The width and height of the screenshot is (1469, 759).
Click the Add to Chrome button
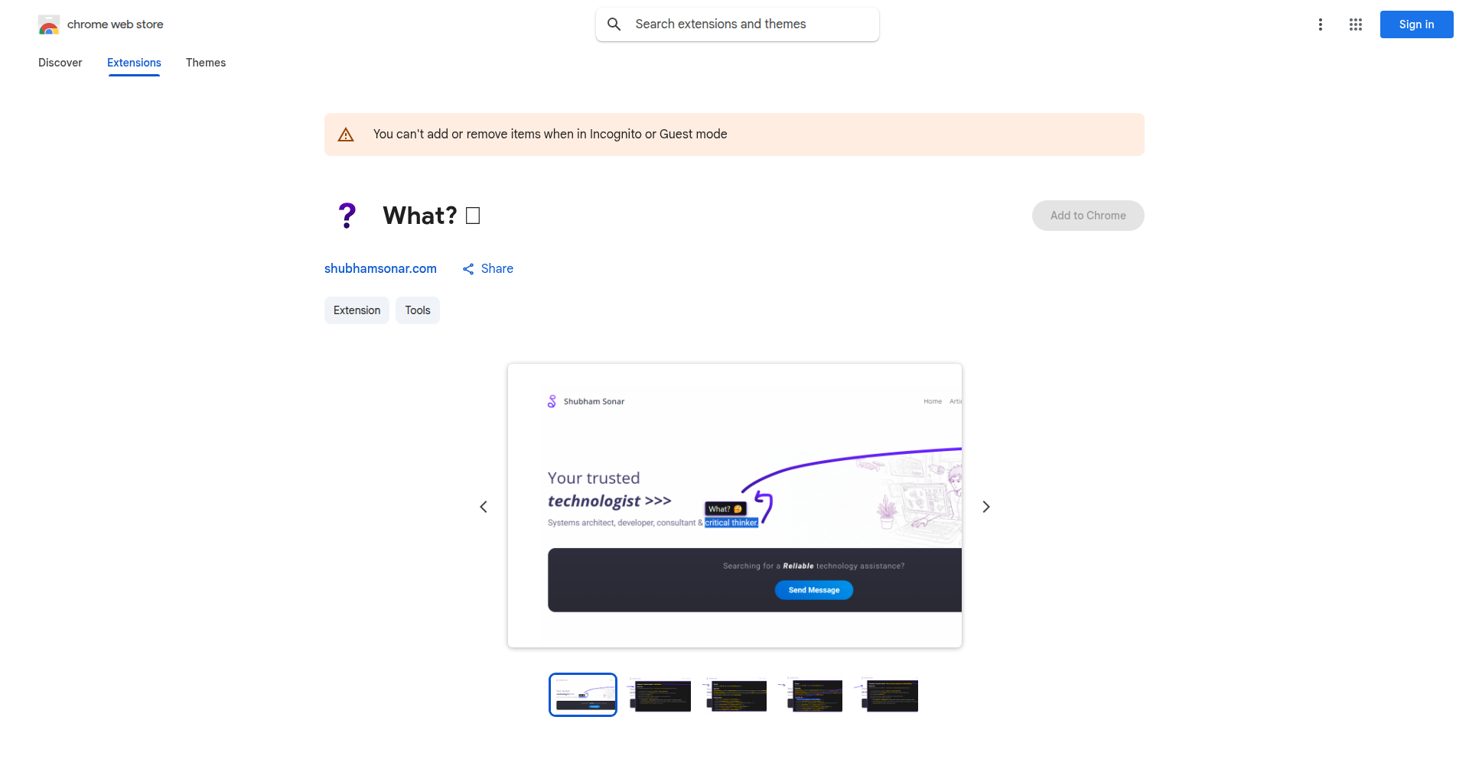(x=1088, y=216)
